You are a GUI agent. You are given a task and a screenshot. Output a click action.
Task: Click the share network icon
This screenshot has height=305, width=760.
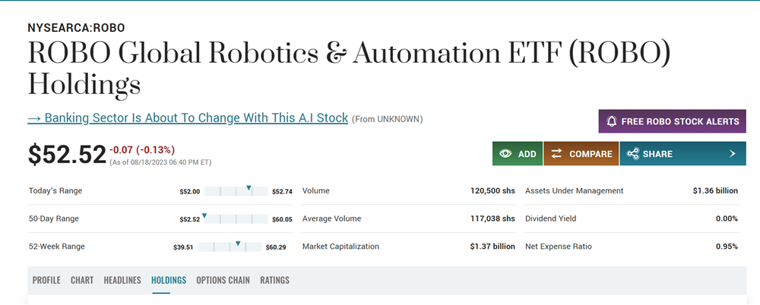point(632,154)
